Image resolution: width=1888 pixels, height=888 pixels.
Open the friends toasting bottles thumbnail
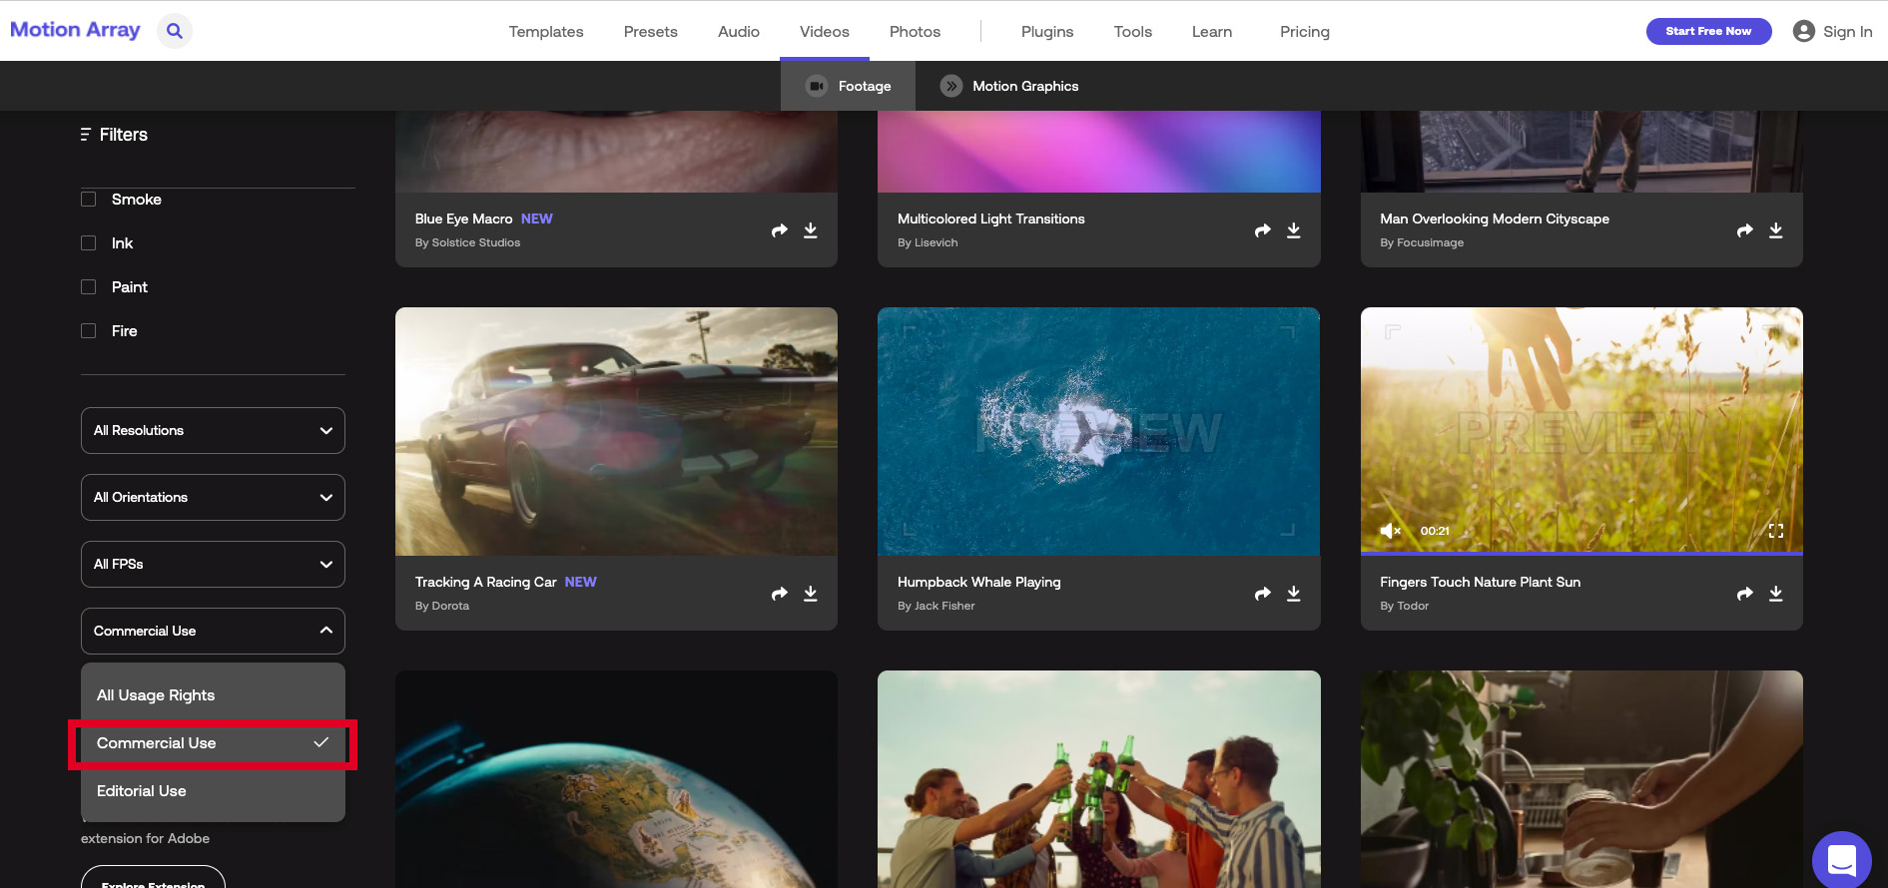coord(1098,779)
